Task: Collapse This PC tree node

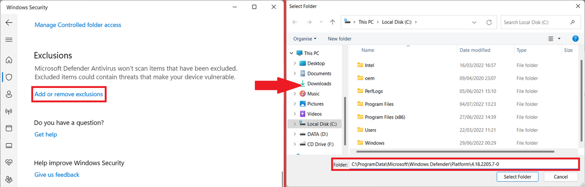Action: click(292, 53)
